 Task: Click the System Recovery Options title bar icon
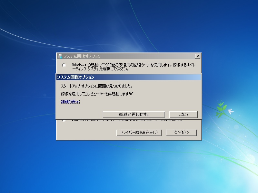60,56
